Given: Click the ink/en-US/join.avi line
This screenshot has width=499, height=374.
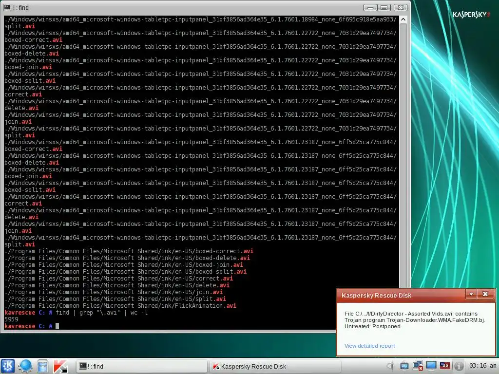Looking at the screenshot, I should point(113,292).
